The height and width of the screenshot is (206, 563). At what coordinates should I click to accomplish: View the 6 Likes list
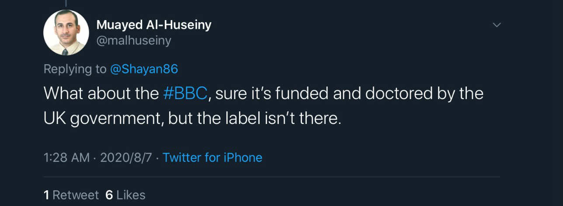(125, 195)
